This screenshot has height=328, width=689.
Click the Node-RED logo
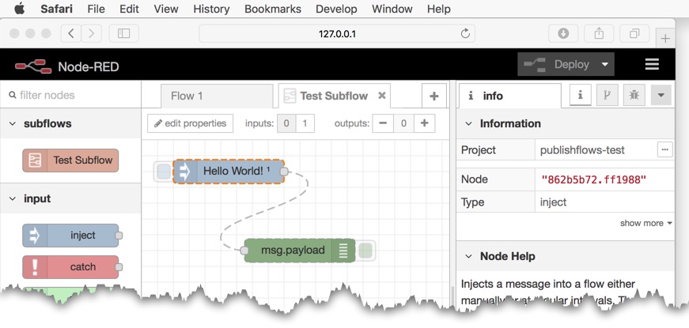tap(33, 66)
